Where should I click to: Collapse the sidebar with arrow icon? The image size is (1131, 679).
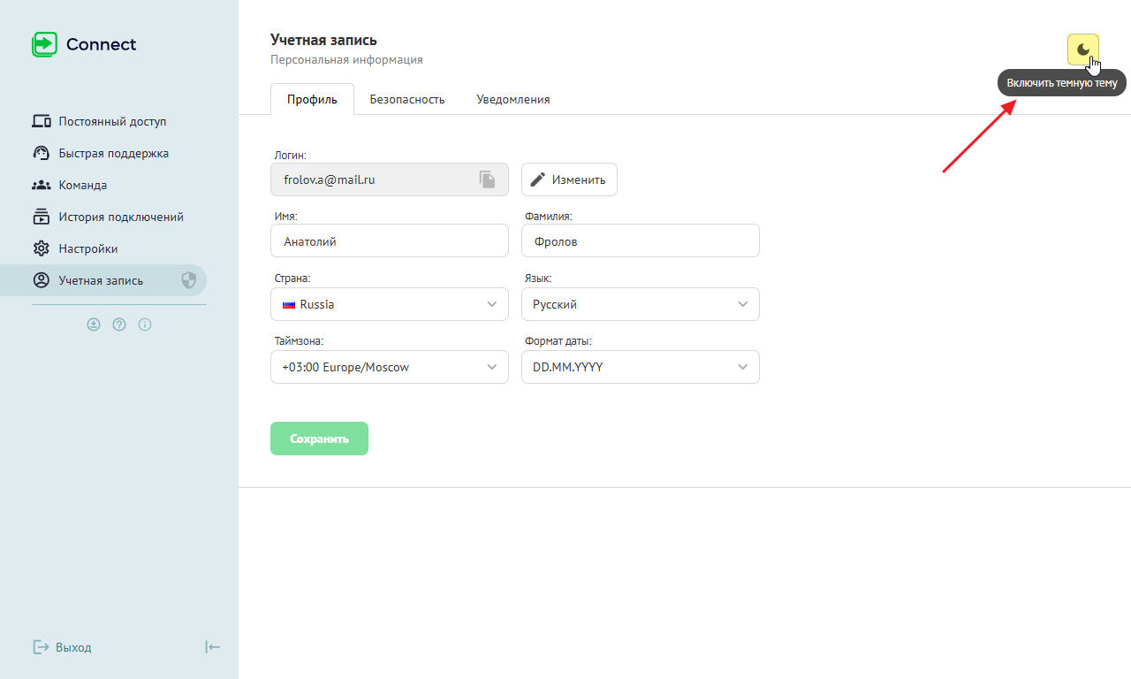click(x=212, y=647)
